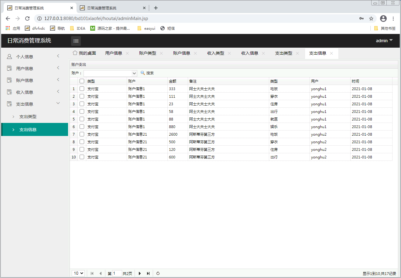Click the 用户信息 sidebar icon
This screenshot has width=401, height=278.
click(x=9, y=68)
